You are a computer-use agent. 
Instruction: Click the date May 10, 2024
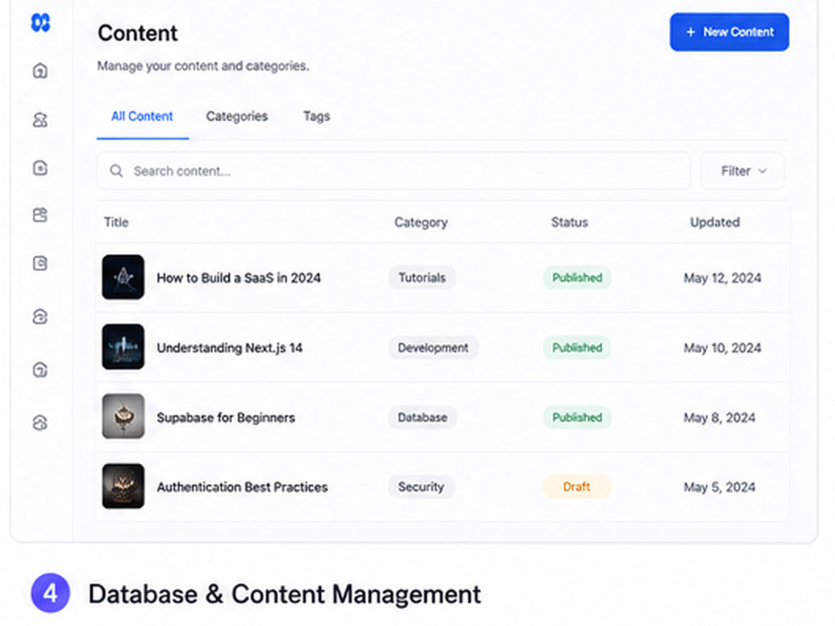point(722,348)
